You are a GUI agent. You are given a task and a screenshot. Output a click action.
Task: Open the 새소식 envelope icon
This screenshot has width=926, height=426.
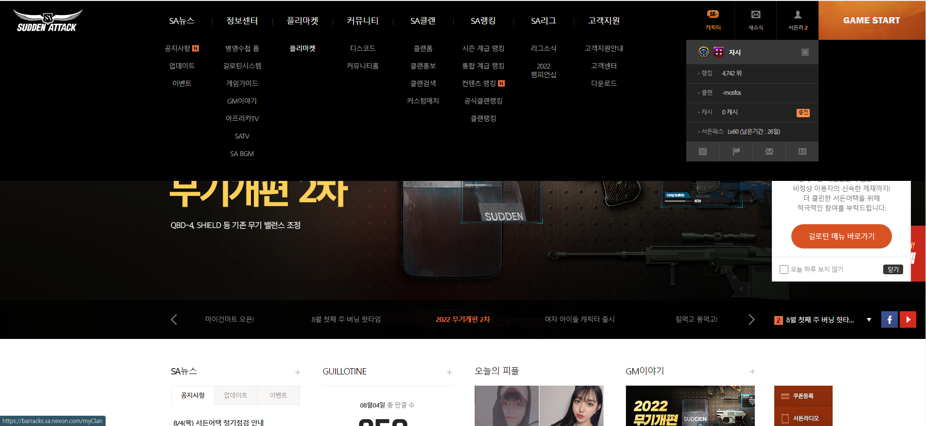[755, 20]
